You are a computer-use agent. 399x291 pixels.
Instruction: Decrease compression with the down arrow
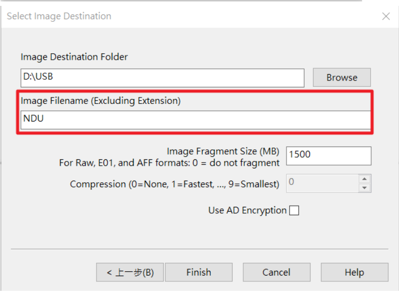click(365, 188)
